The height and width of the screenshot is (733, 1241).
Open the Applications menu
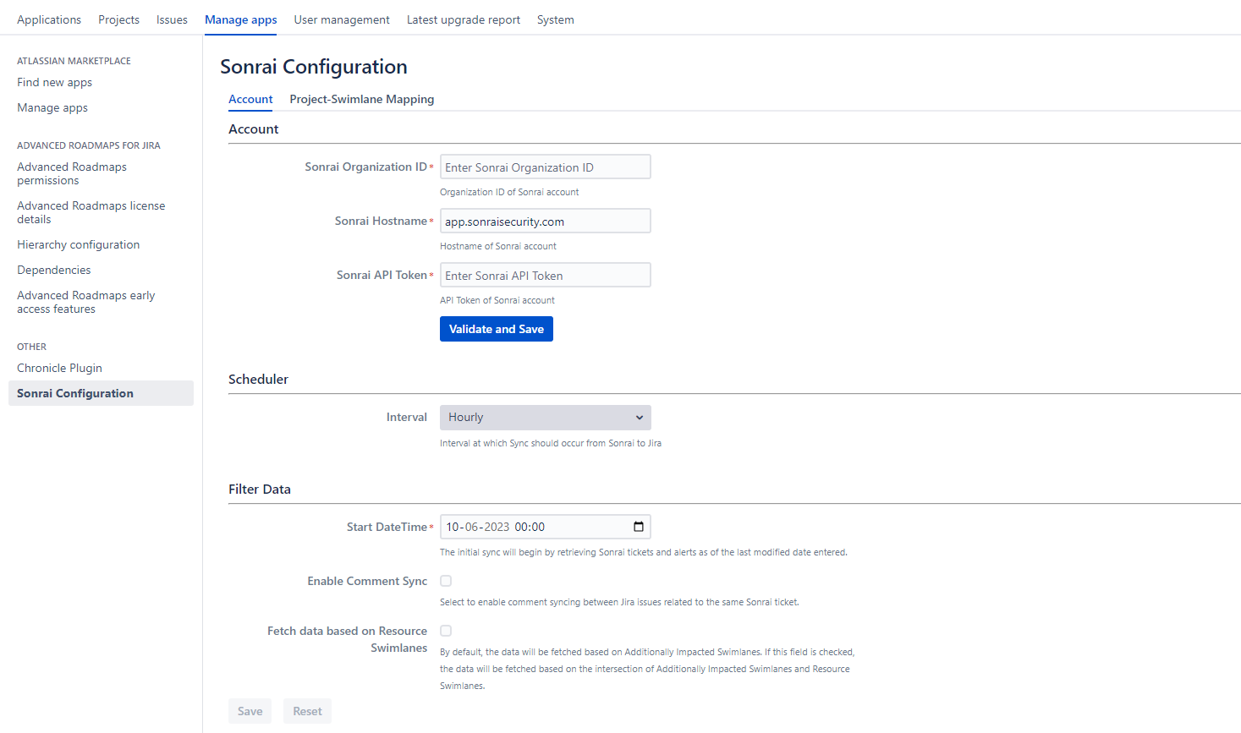(49, 19)
